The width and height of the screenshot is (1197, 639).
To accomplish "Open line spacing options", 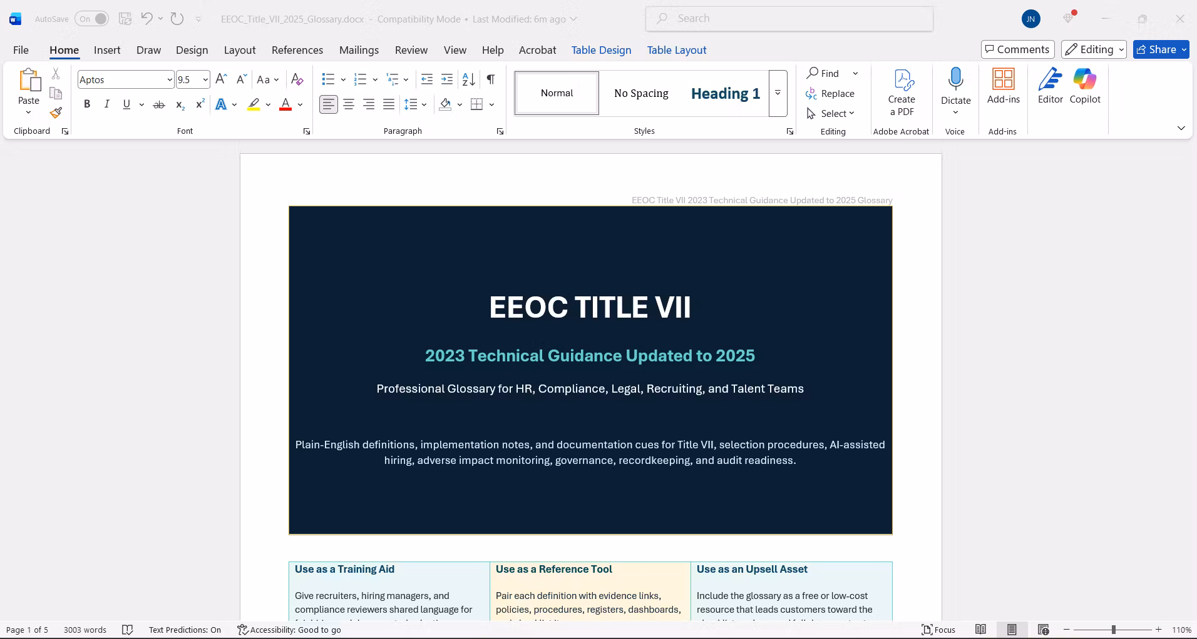I will (416, 104).
